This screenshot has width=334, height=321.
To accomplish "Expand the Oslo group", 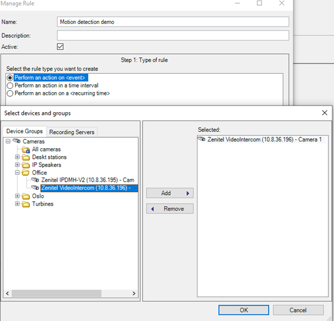I will (17, 196).
